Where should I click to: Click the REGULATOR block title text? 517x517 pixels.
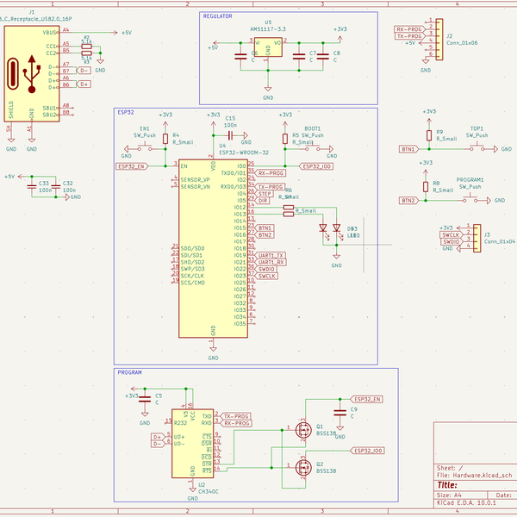click(217, 16)
